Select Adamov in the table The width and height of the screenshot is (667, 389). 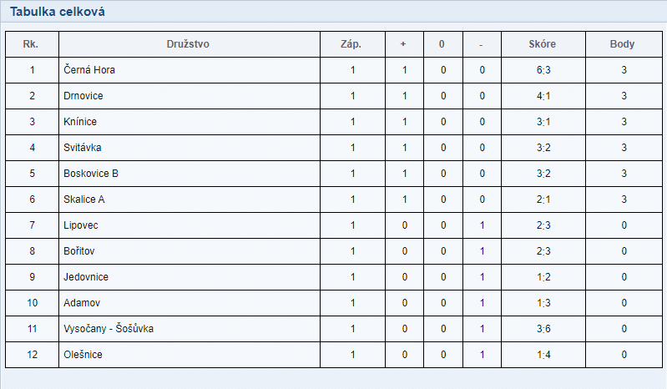(x=82, y=303)
